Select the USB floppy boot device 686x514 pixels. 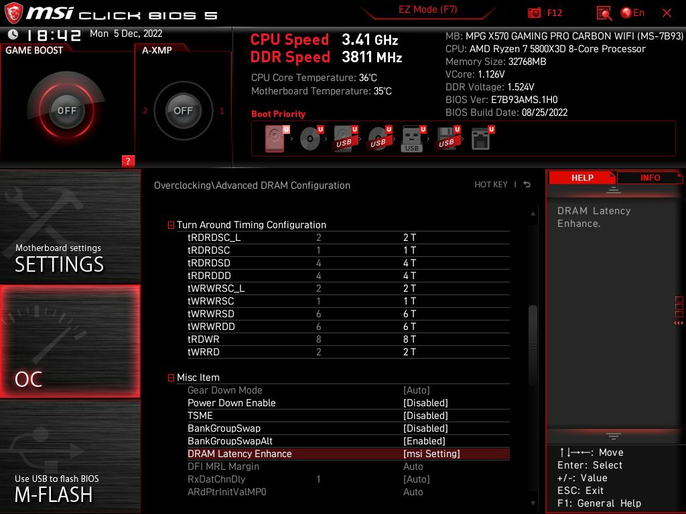click(x=448, y=139)
